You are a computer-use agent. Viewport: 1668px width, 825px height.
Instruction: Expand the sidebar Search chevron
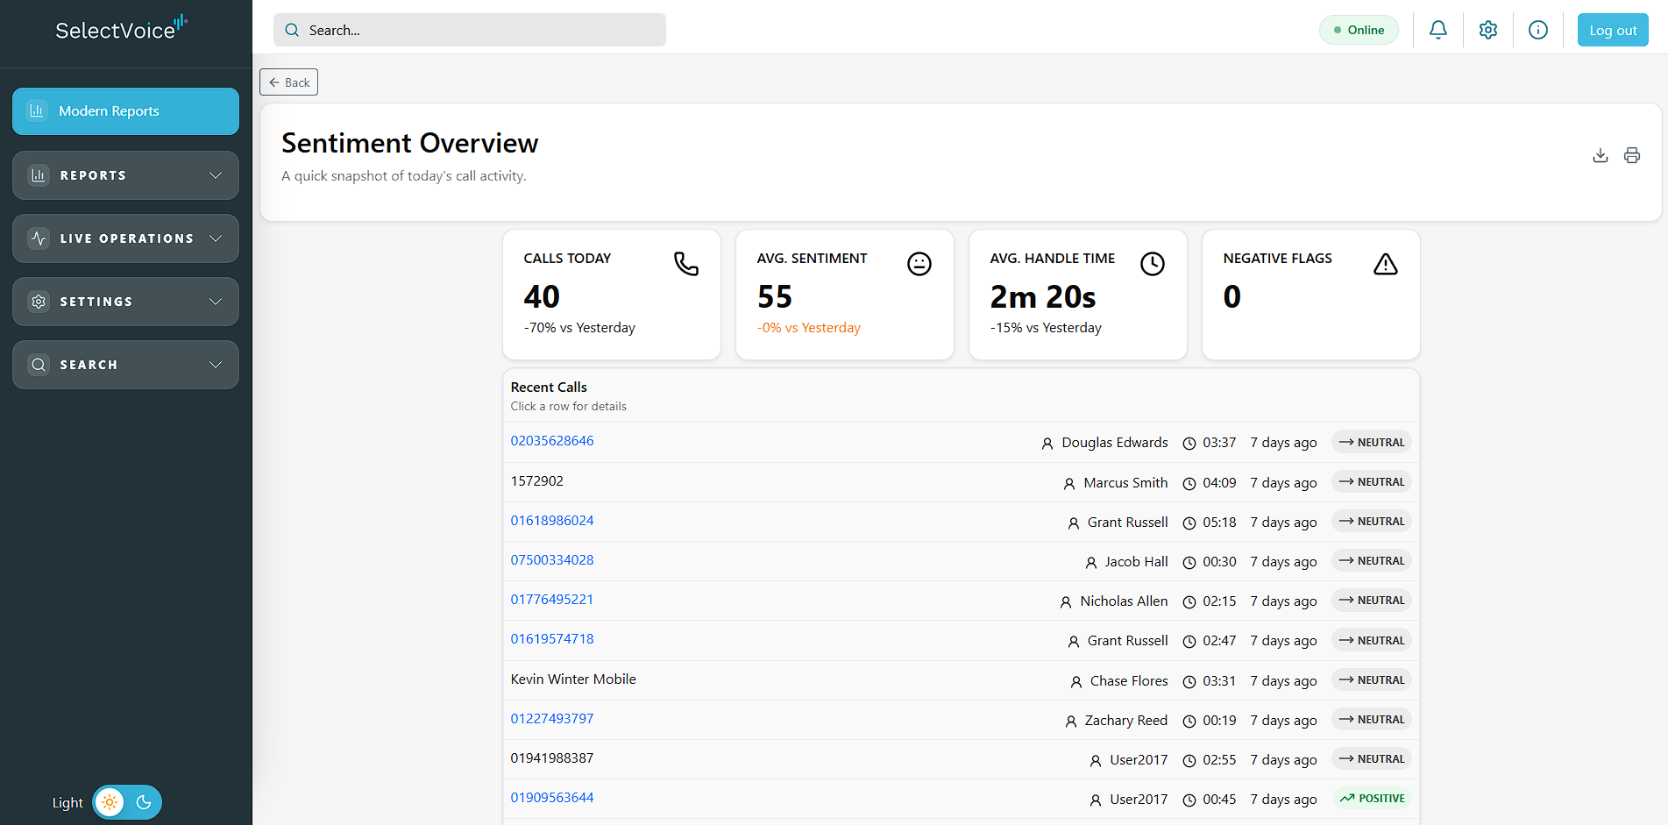pos(216,365)
